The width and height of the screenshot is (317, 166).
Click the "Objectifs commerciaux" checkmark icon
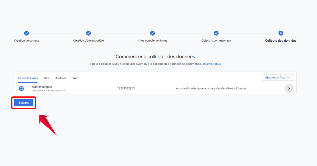tap(216, 33)
